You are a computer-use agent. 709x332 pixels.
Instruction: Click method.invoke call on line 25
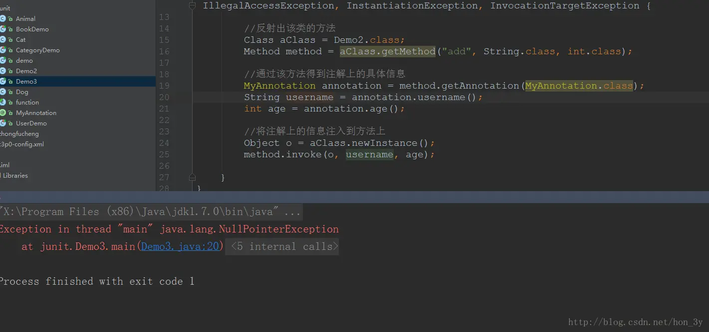[282, 154]
